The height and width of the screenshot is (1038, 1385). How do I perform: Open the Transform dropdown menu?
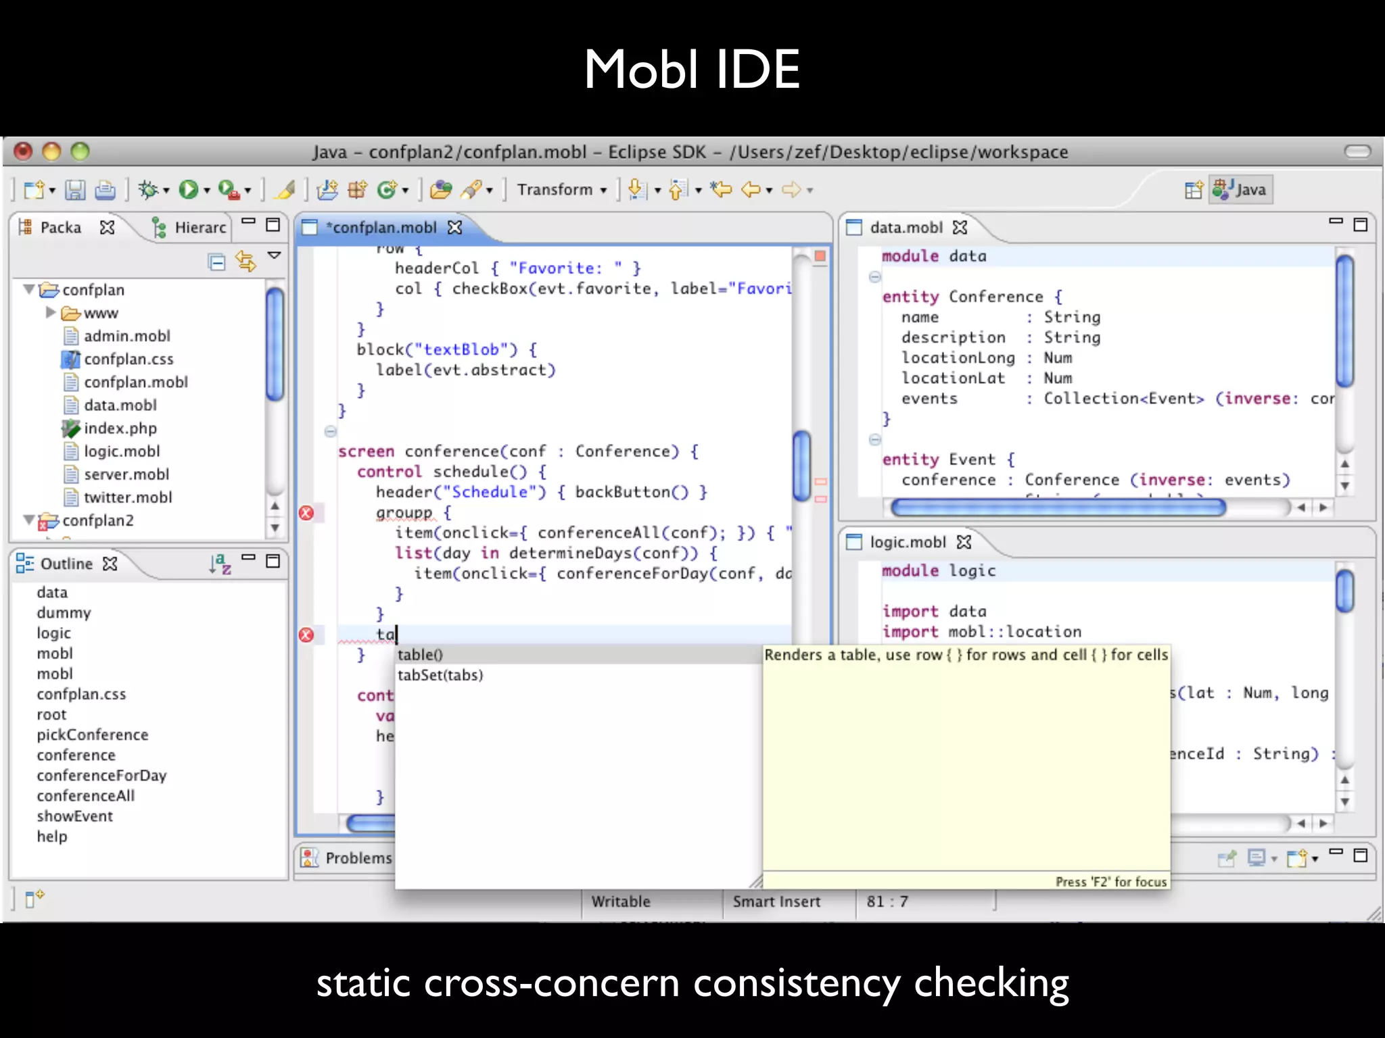point(562,190)
